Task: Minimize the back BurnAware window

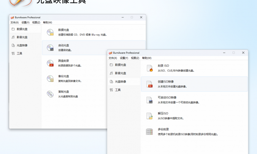Action: coord(122,17)
